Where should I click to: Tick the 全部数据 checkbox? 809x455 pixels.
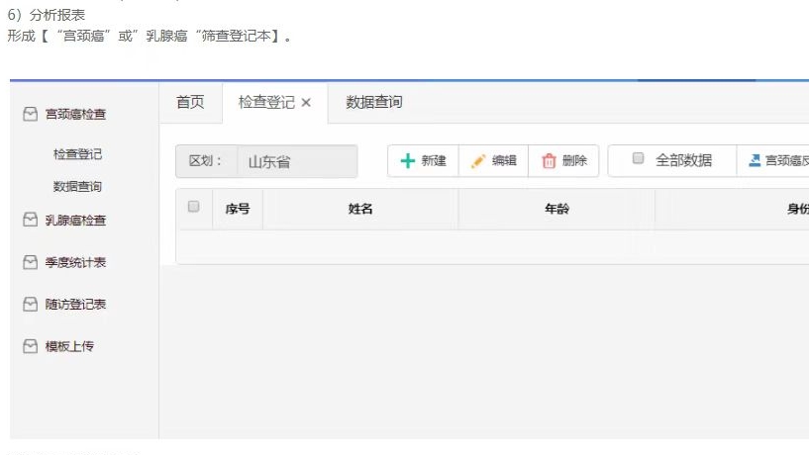pos(638,158)
